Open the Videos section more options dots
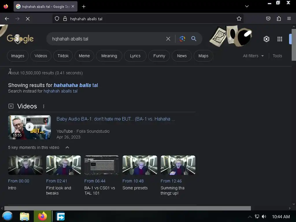This screenshot has height=222, width=296. pos(44,106)
